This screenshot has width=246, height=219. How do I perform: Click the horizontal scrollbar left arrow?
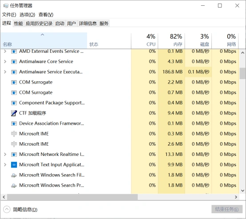tap(4, 197)
